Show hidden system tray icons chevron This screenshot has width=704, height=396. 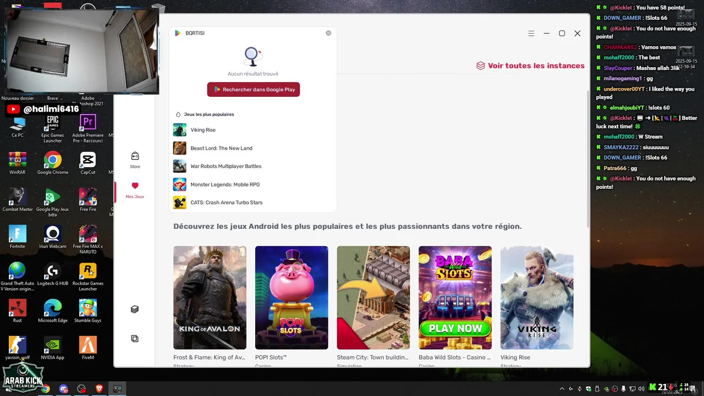(562, 389)
